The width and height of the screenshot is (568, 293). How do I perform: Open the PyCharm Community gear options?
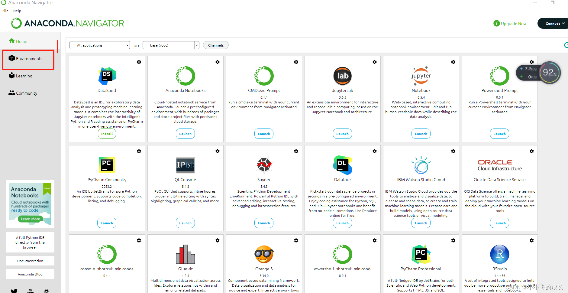[x=139, y=151]
